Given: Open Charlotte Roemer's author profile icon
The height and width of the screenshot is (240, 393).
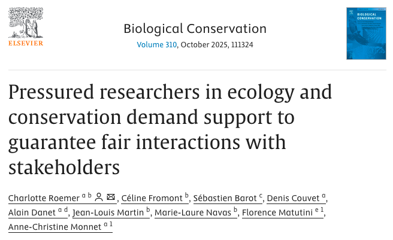Looking at the screenshot, I should coord(99,198).
